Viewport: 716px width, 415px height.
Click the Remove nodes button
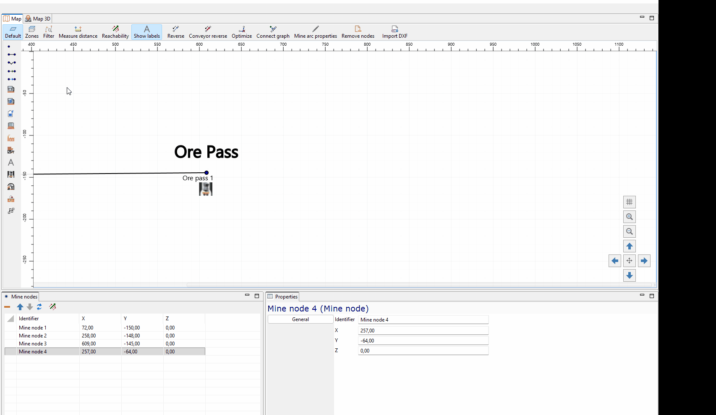358,32
